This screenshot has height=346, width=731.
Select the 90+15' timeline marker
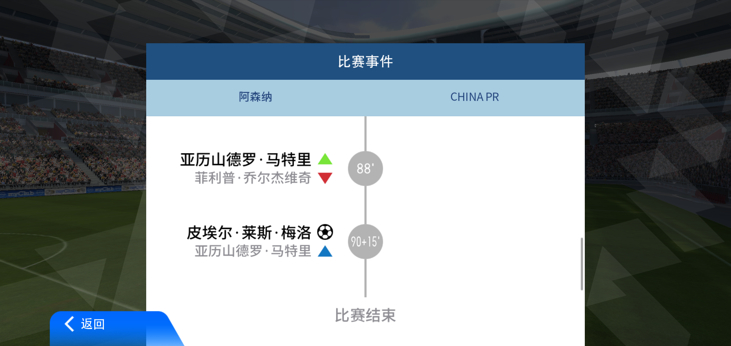point(365,242)
